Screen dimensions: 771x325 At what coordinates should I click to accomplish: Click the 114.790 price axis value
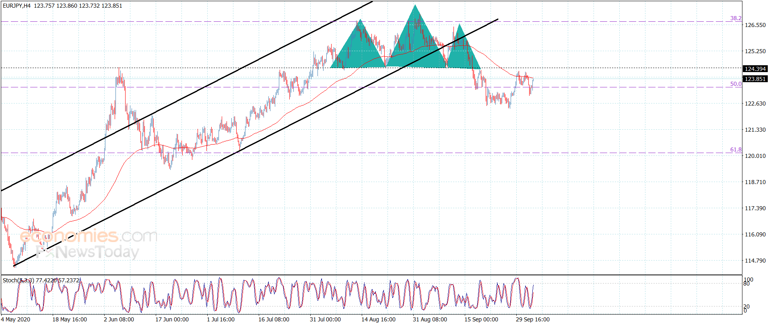(x=755, y=261)
